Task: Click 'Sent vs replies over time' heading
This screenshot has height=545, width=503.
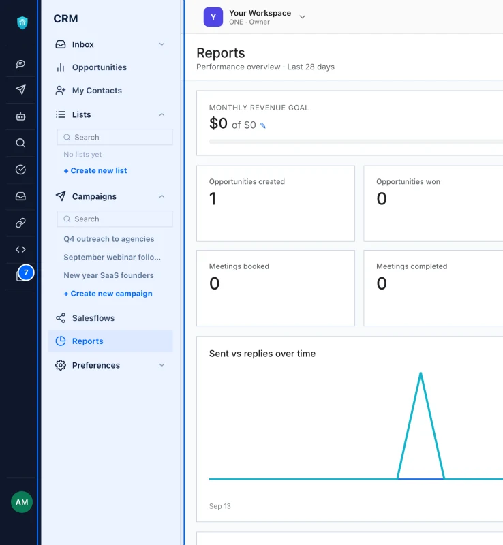Action: [262, 354]
